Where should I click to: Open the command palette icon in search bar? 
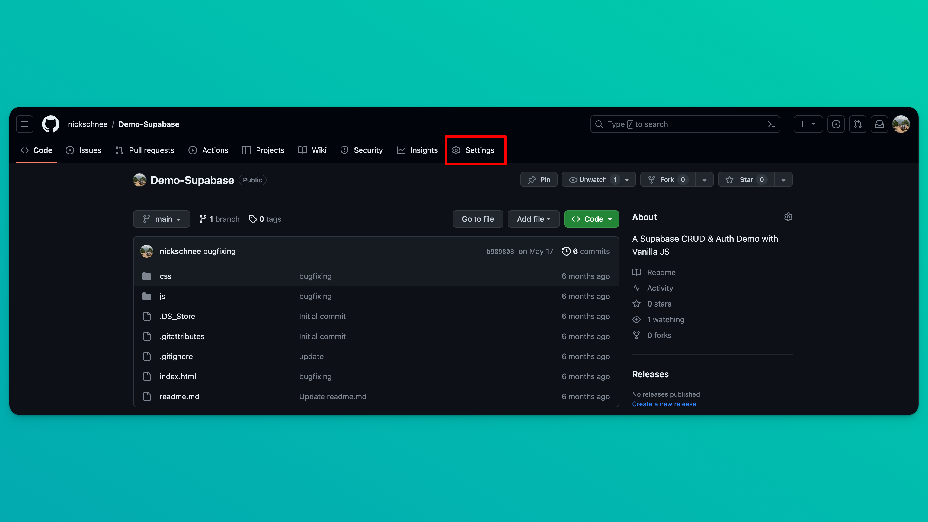[x=771, y=124]
